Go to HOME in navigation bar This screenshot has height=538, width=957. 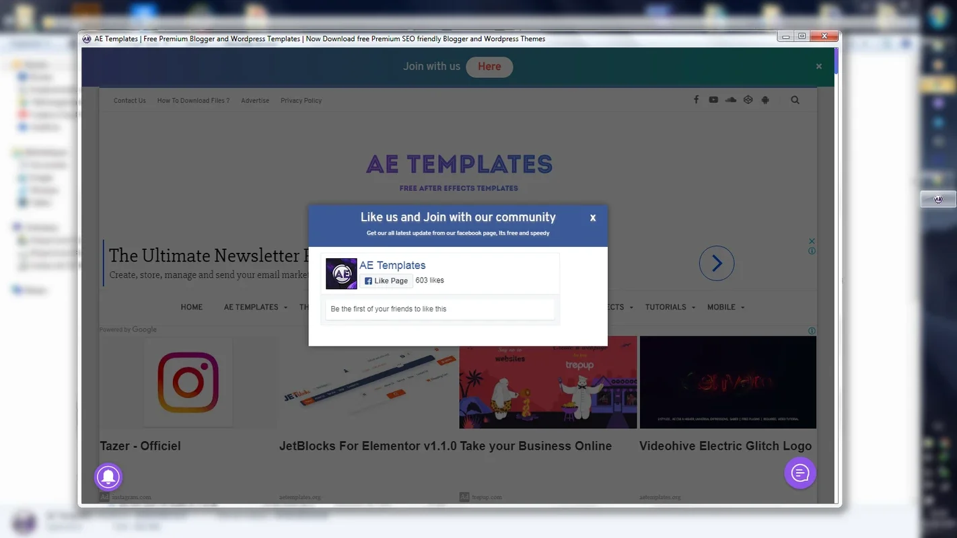click(192, 307)
